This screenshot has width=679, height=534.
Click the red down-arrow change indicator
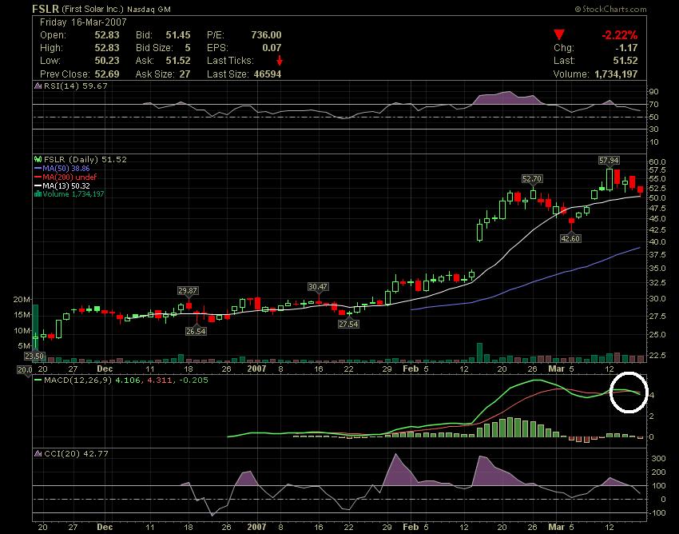(x=559, y=34)
